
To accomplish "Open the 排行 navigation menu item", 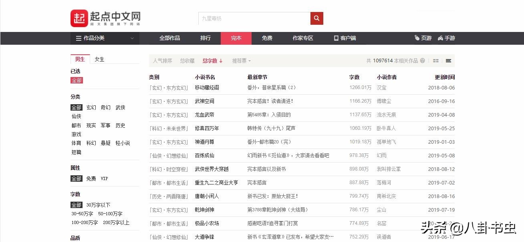I will click(205, 38).
